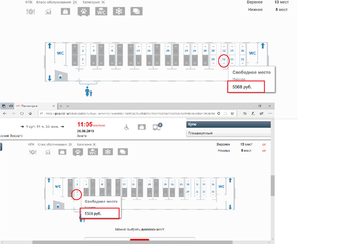Click Категория Ж link in browser page
344x244 pixels.
(86, 145)
